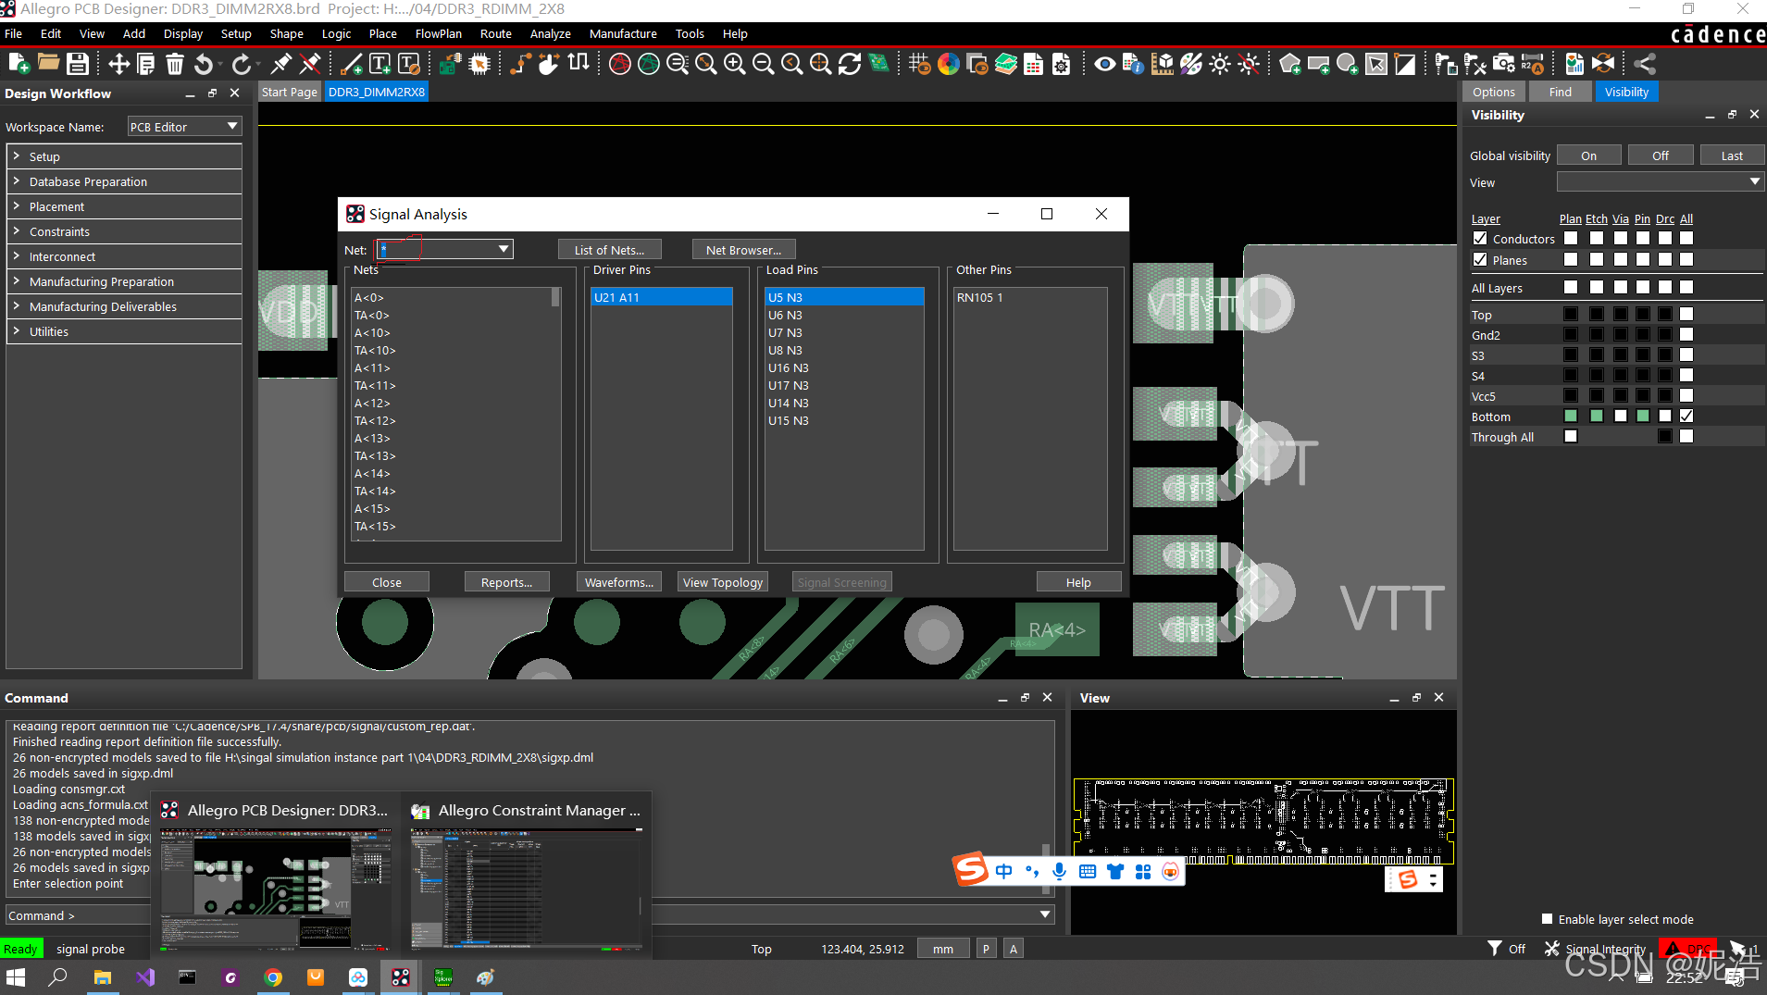Select net TA<10> in Nets list

click(x=375, y=350)
